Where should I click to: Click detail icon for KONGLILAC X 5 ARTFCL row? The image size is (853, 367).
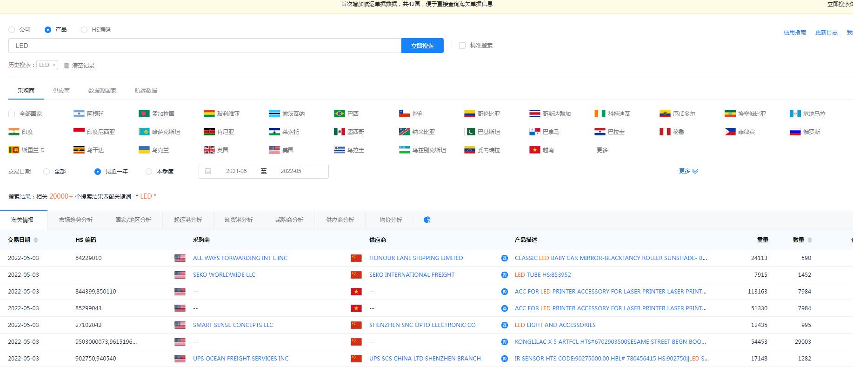coord(505,342)
